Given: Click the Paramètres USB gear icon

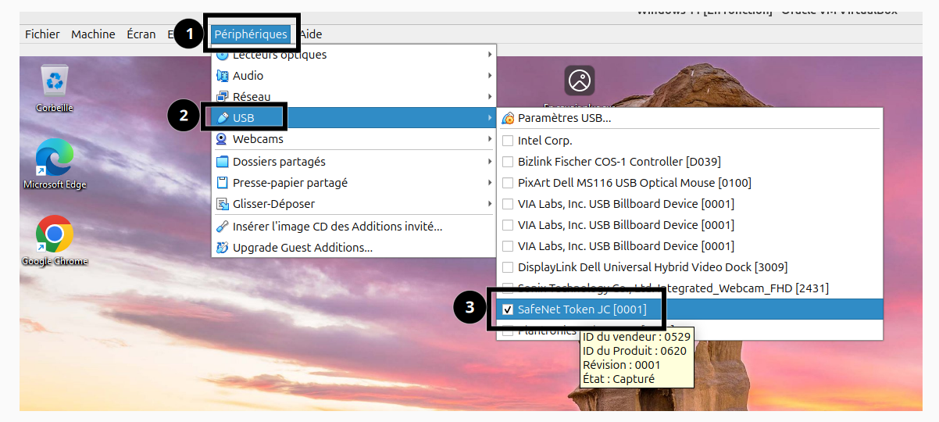Looking at the screenshot, I should pos(508,118).
